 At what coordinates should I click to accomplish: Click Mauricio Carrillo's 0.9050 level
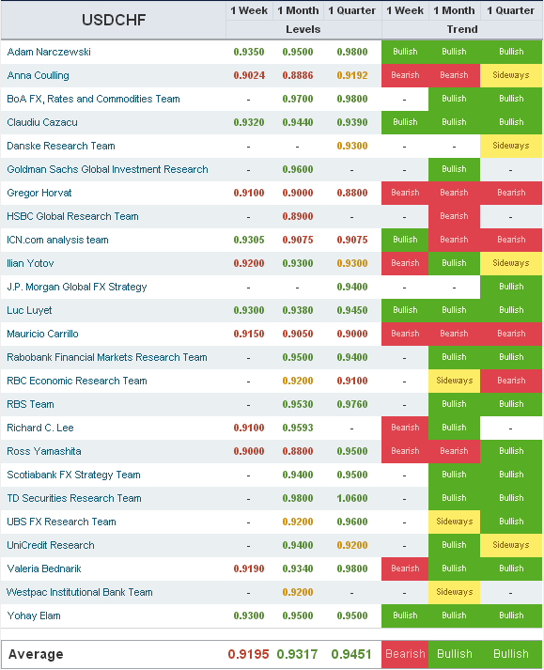coord(298,335)
